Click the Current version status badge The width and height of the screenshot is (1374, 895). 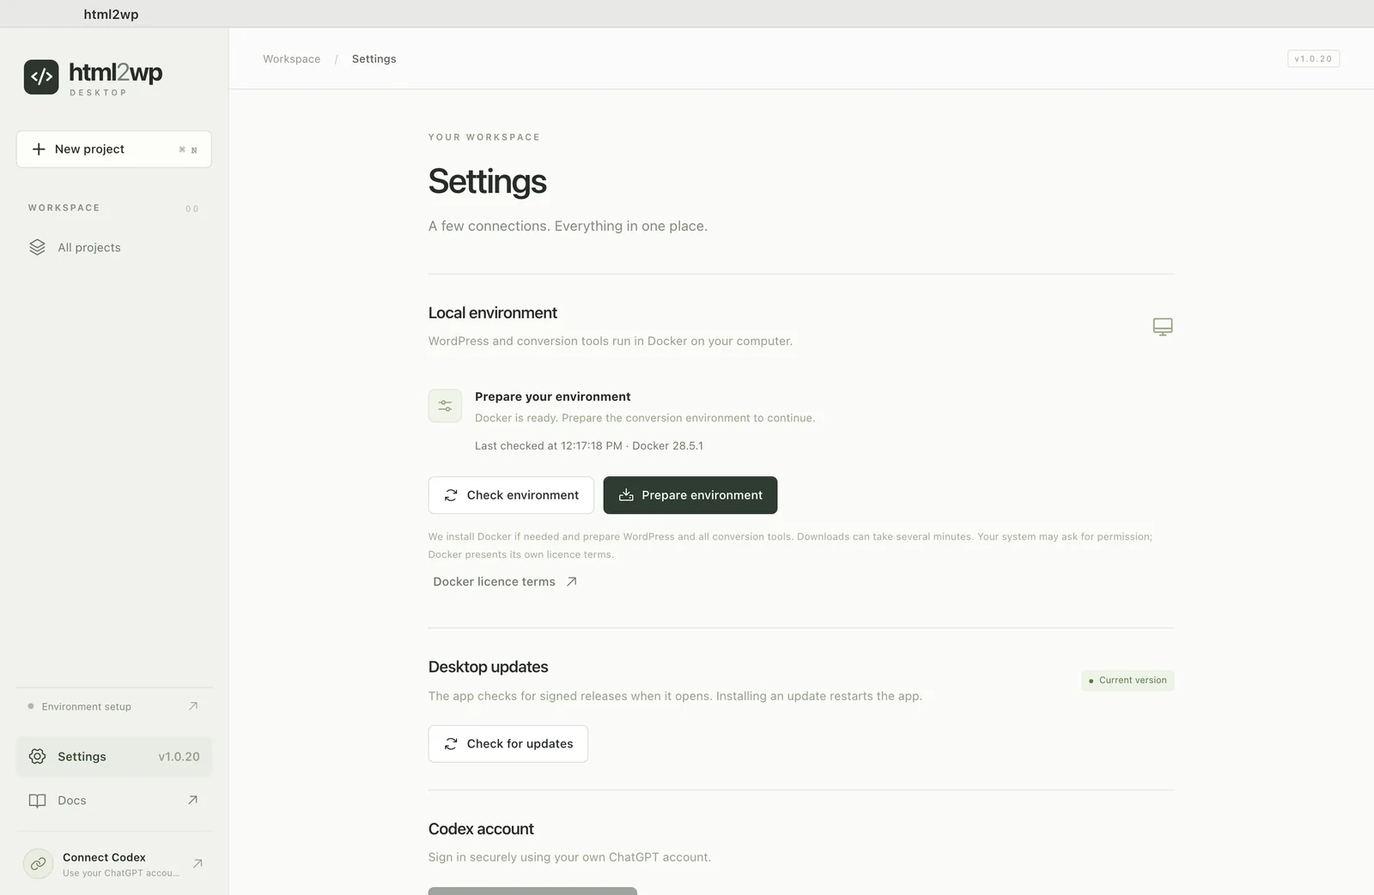point(1128,680)
